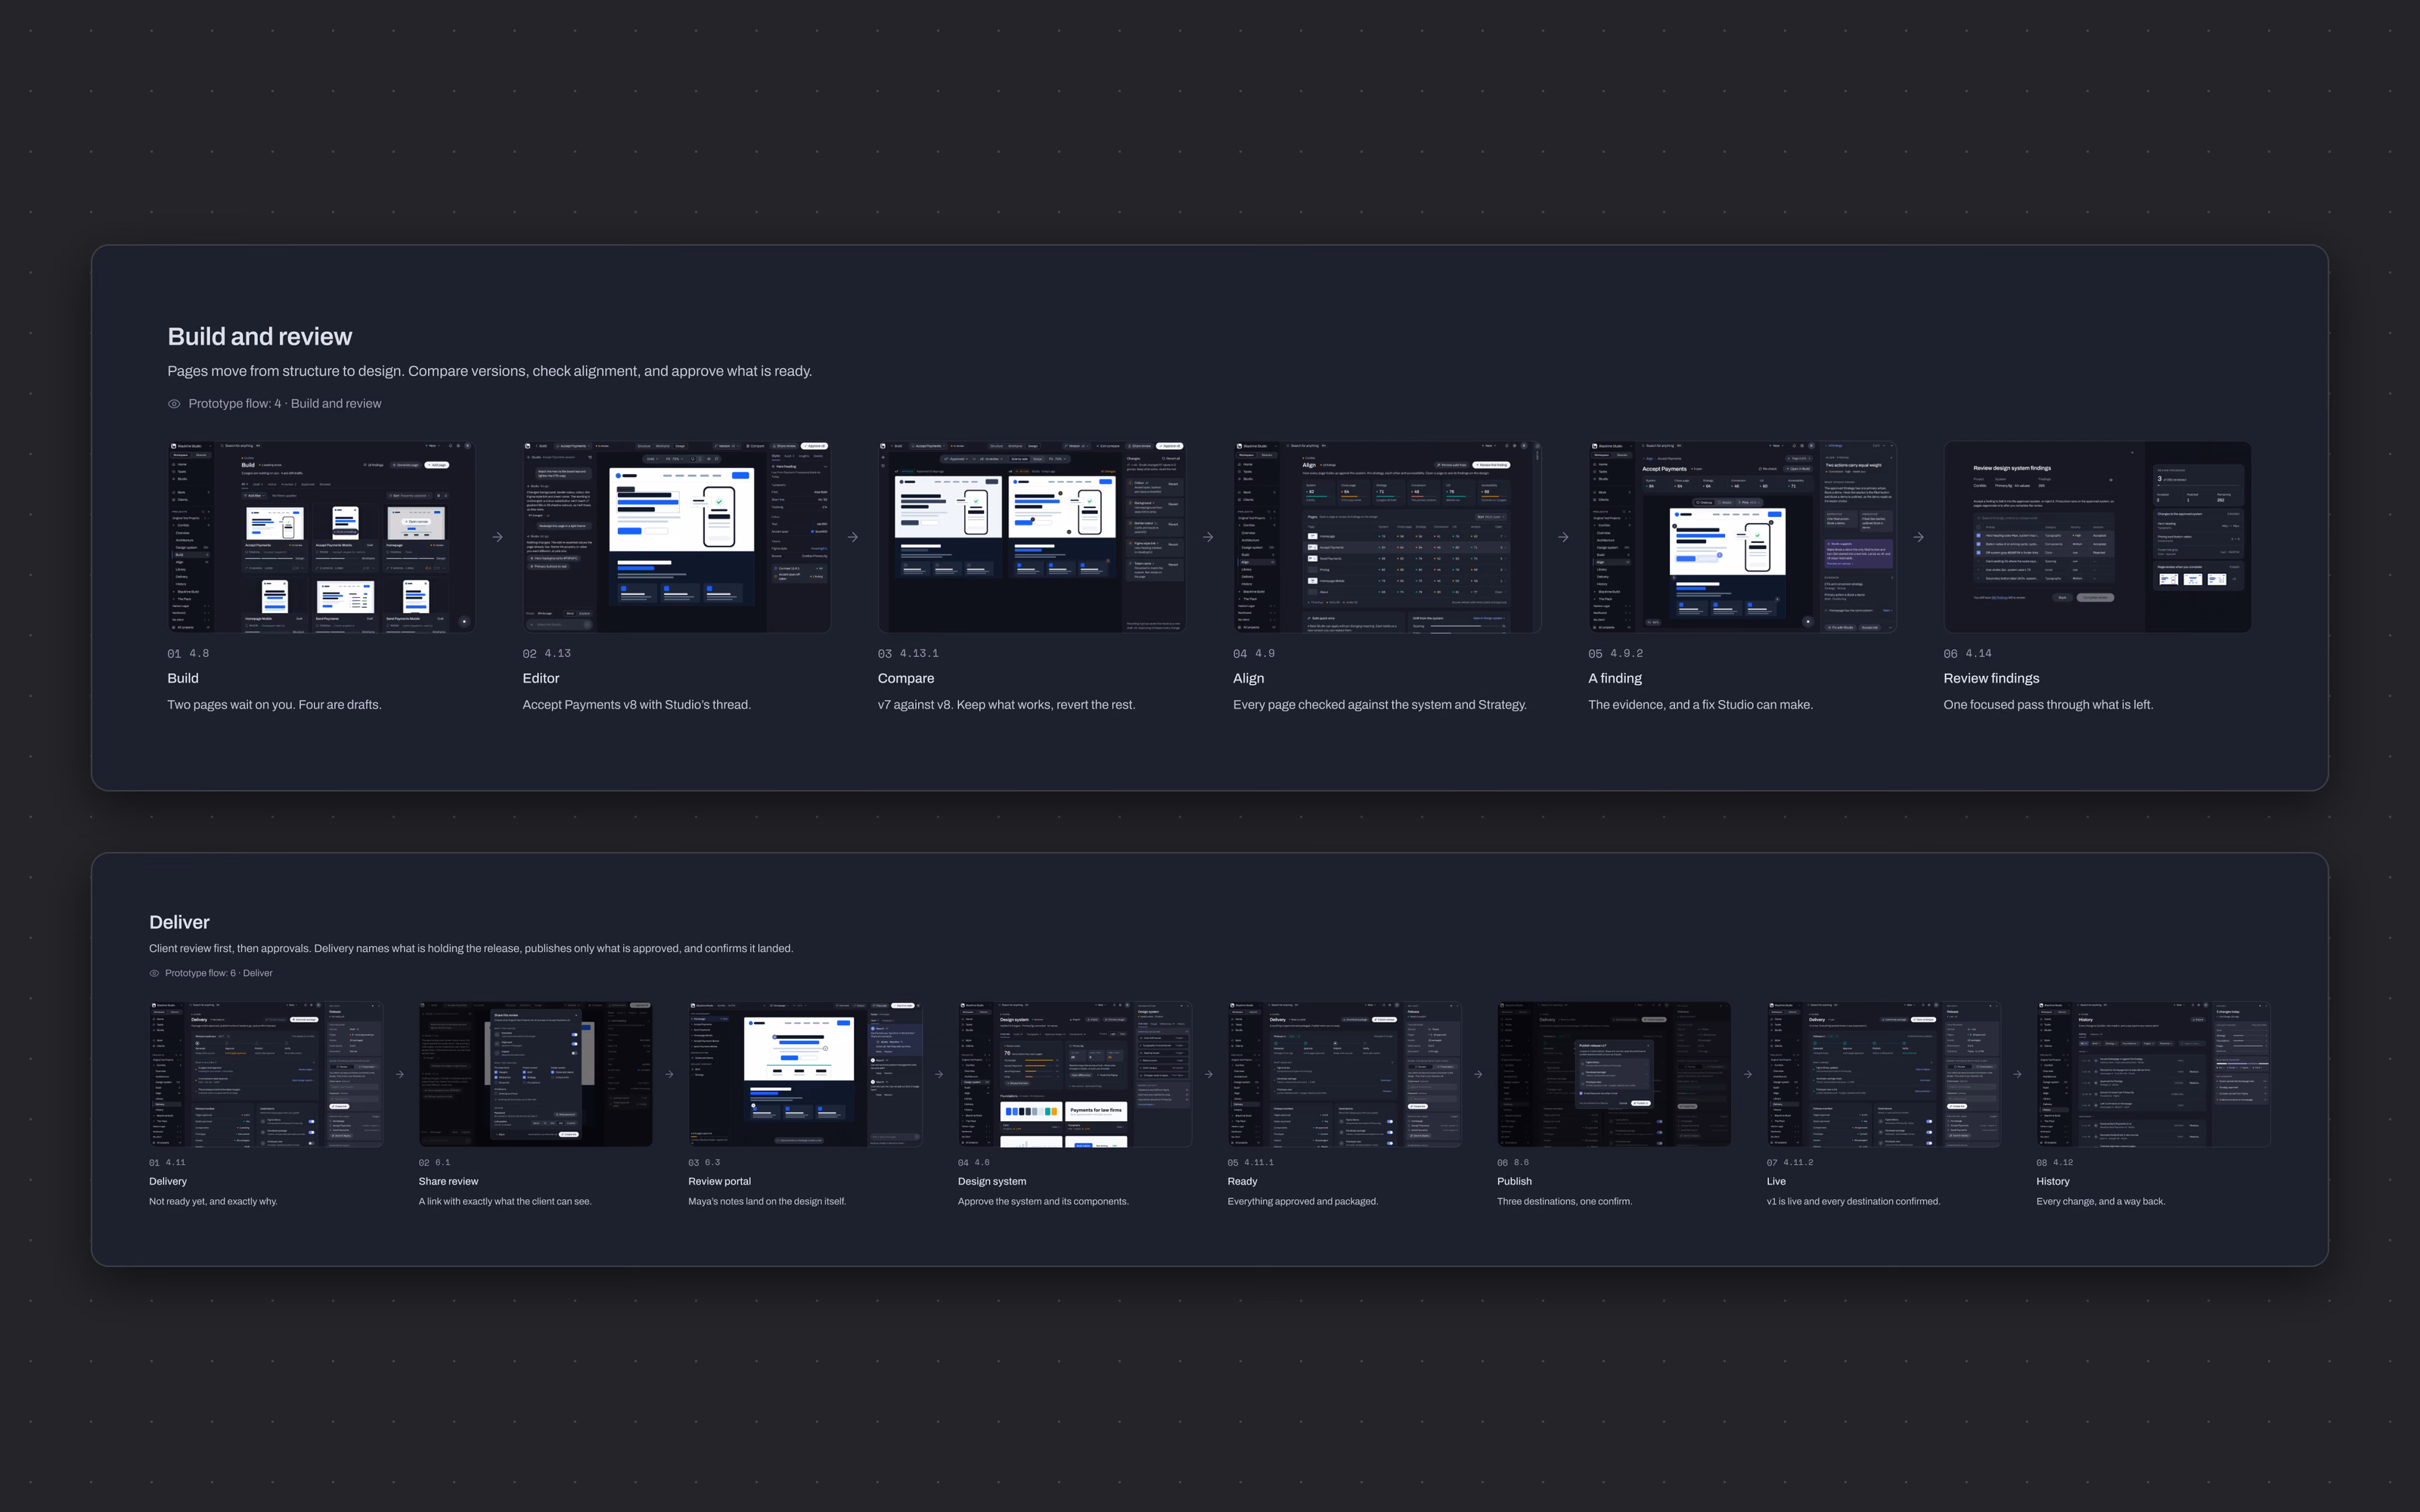Open the Review findings 4.14 thumbnail
This screenshot has width=2420, height=1512.
[2098, 537]
